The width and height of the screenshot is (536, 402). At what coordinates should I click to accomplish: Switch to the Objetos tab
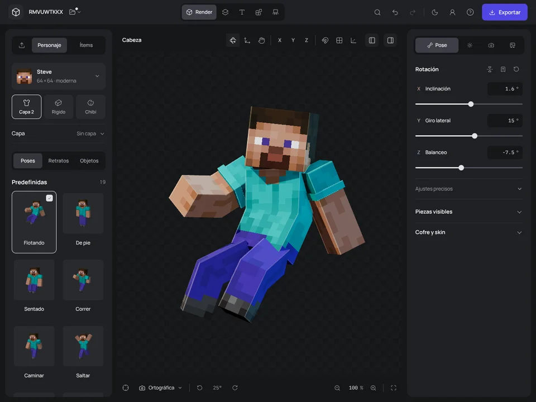tap(89, 161)
